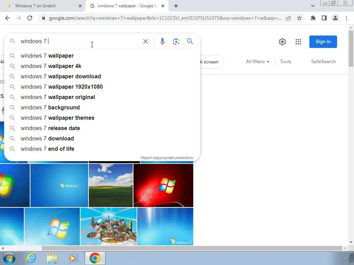The image size is (354, 265).
Task: Submit search with the blue magnifier
Action: point(190,41)
